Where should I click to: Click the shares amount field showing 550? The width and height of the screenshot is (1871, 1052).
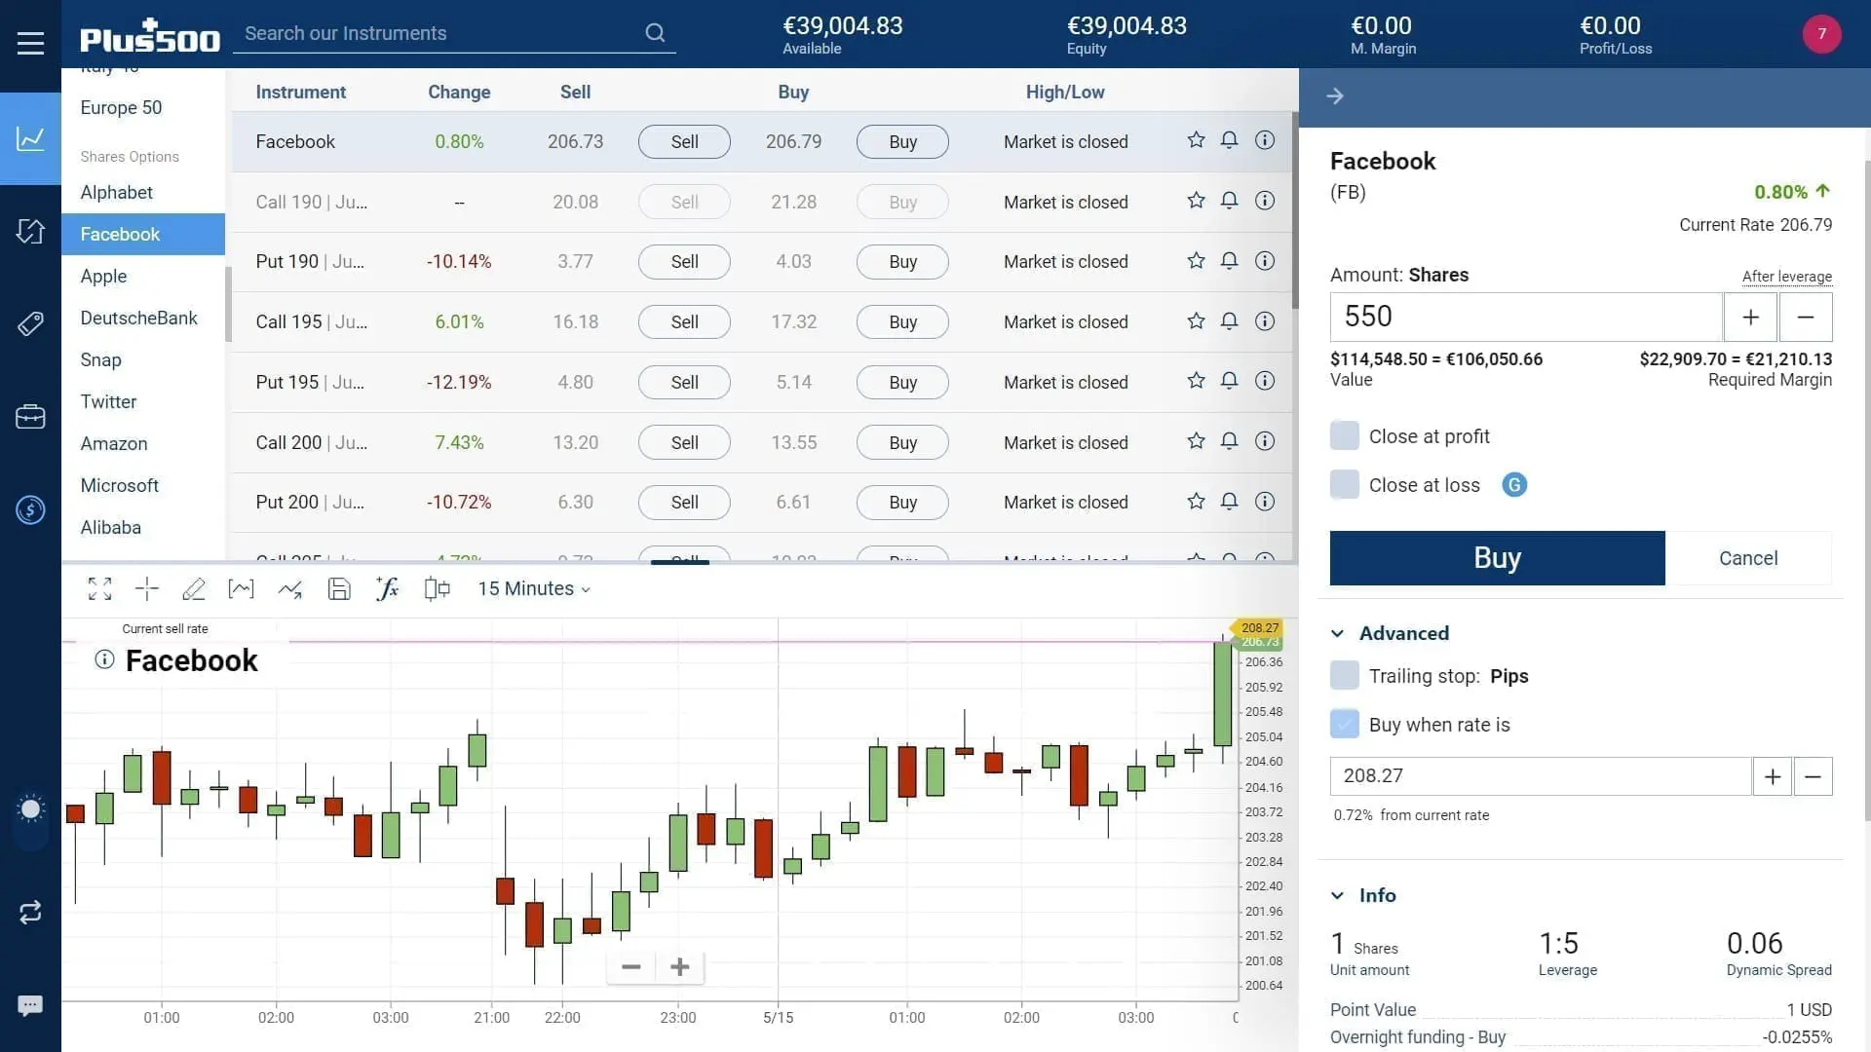(x=1526, y=317)
